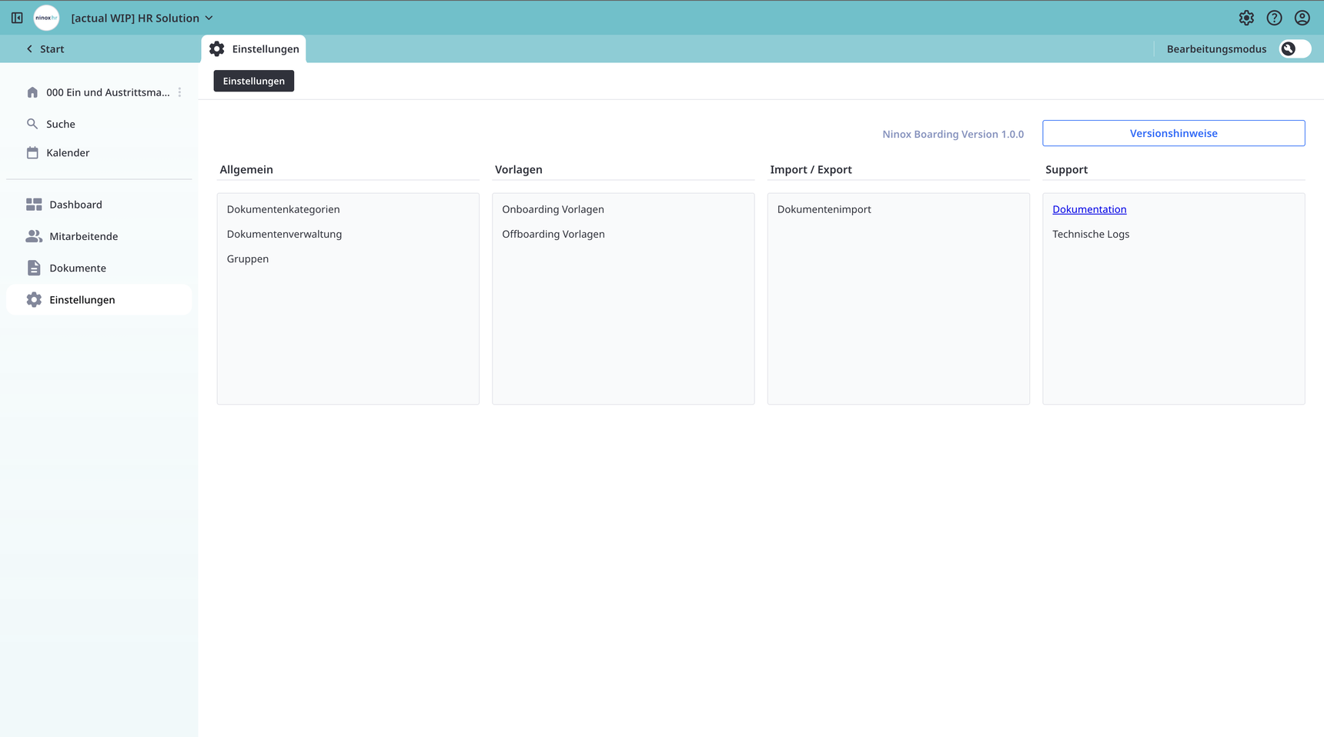Open the Dokumentation link
This screenshot has height=737, width=1324.
(1089, 209)
